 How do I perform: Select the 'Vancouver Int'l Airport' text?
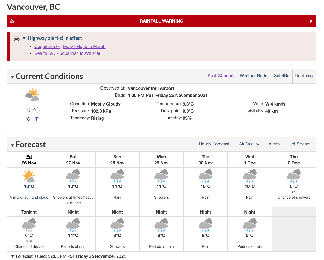pyautogui.click(x=151, y=88)
